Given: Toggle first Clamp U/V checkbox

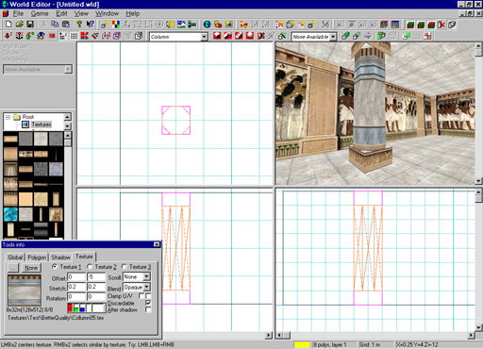Looking at the screenshot, I should point(142,296).
